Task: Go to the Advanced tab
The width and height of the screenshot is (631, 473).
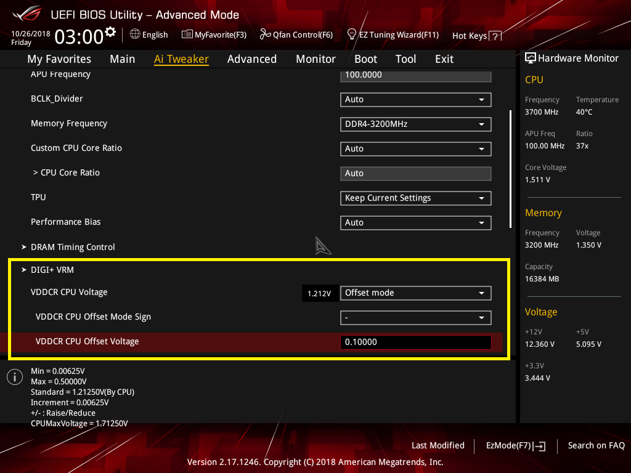Action: click(252, 59)
